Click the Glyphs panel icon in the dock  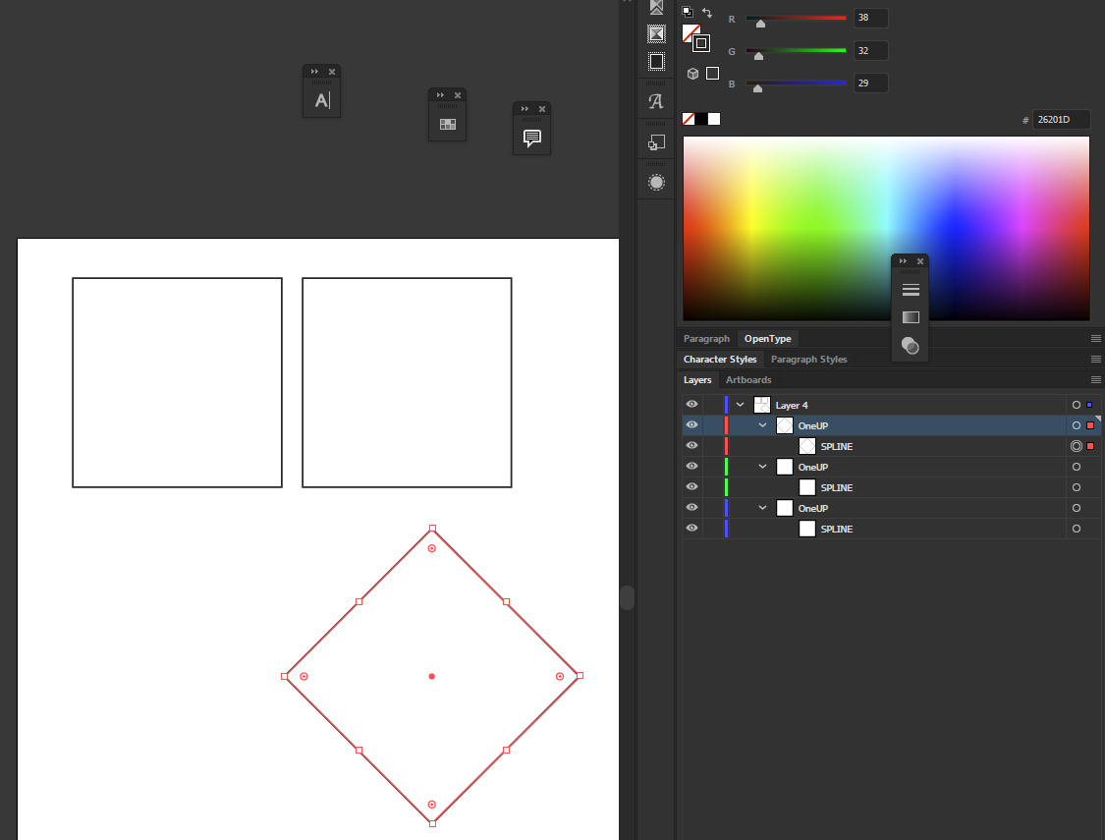point(656,101)
